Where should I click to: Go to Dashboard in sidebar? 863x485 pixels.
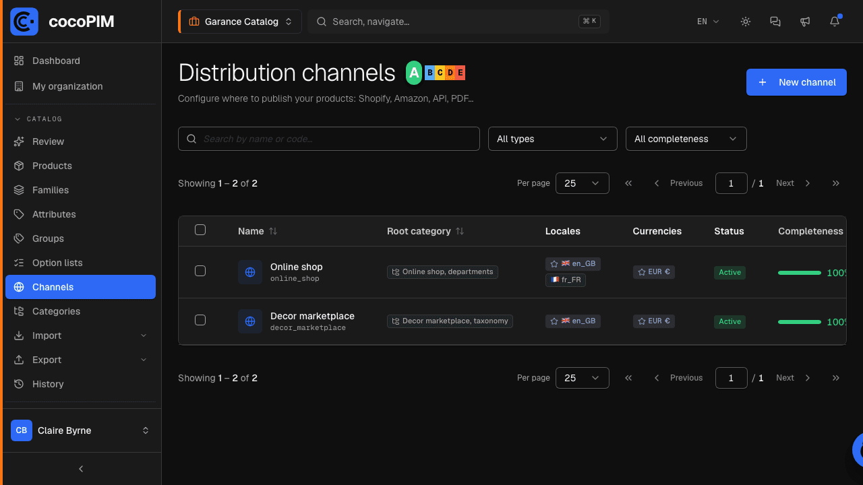pos(80,61)
